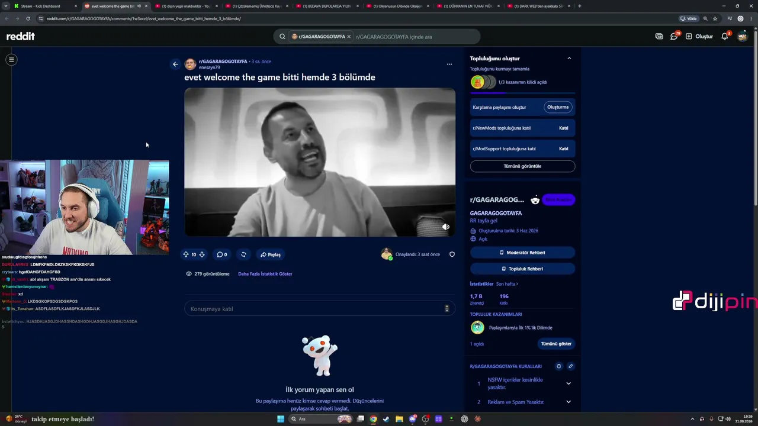
Task: Show hidden system tray icons
Action: [x=693, y=419]
